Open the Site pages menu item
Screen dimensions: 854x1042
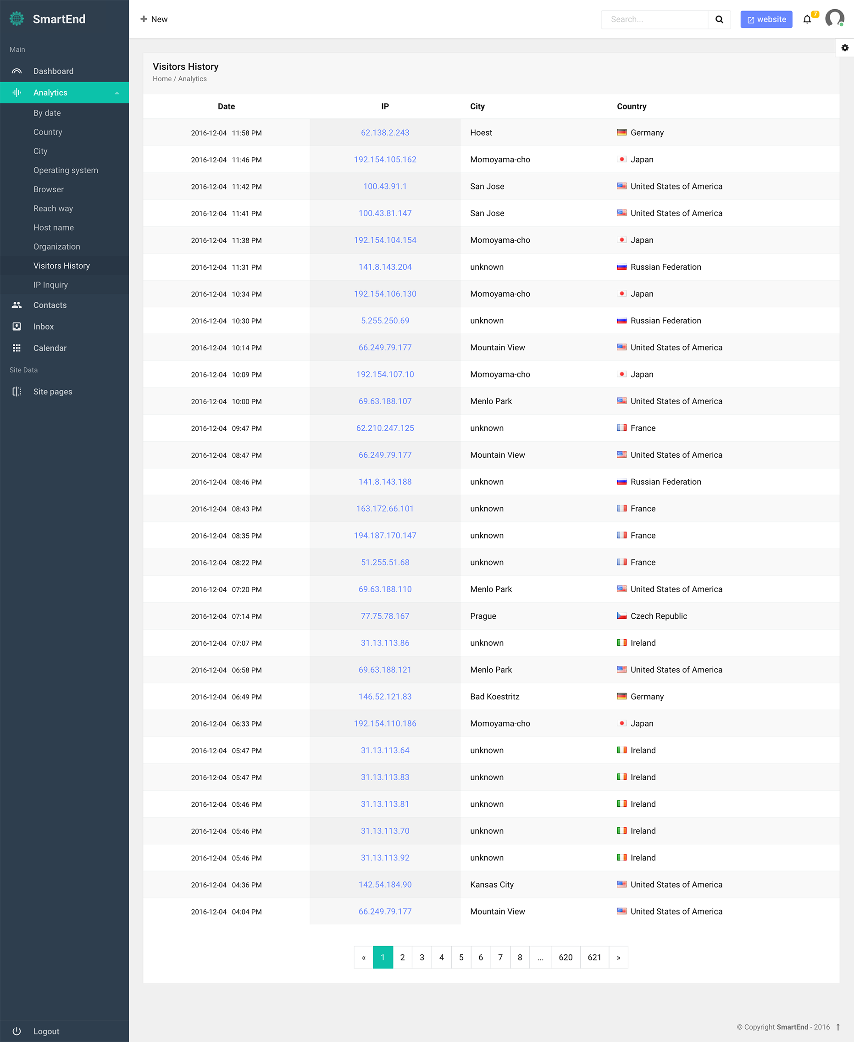tap(65, 392)
